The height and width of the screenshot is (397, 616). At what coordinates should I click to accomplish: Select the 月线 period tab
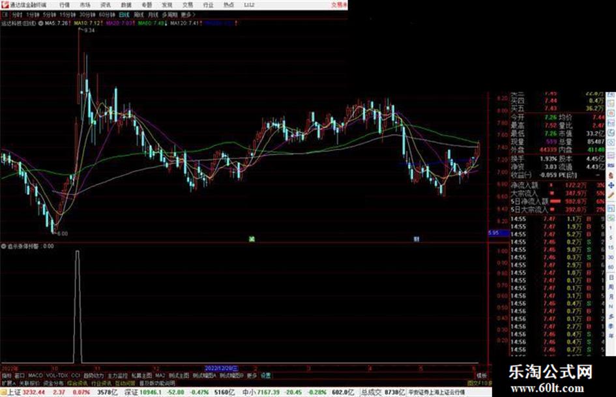click(x=153, y=15)
